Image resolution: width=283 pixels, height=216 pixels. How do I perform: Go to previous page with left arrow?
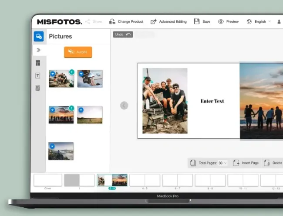(124, 105)
